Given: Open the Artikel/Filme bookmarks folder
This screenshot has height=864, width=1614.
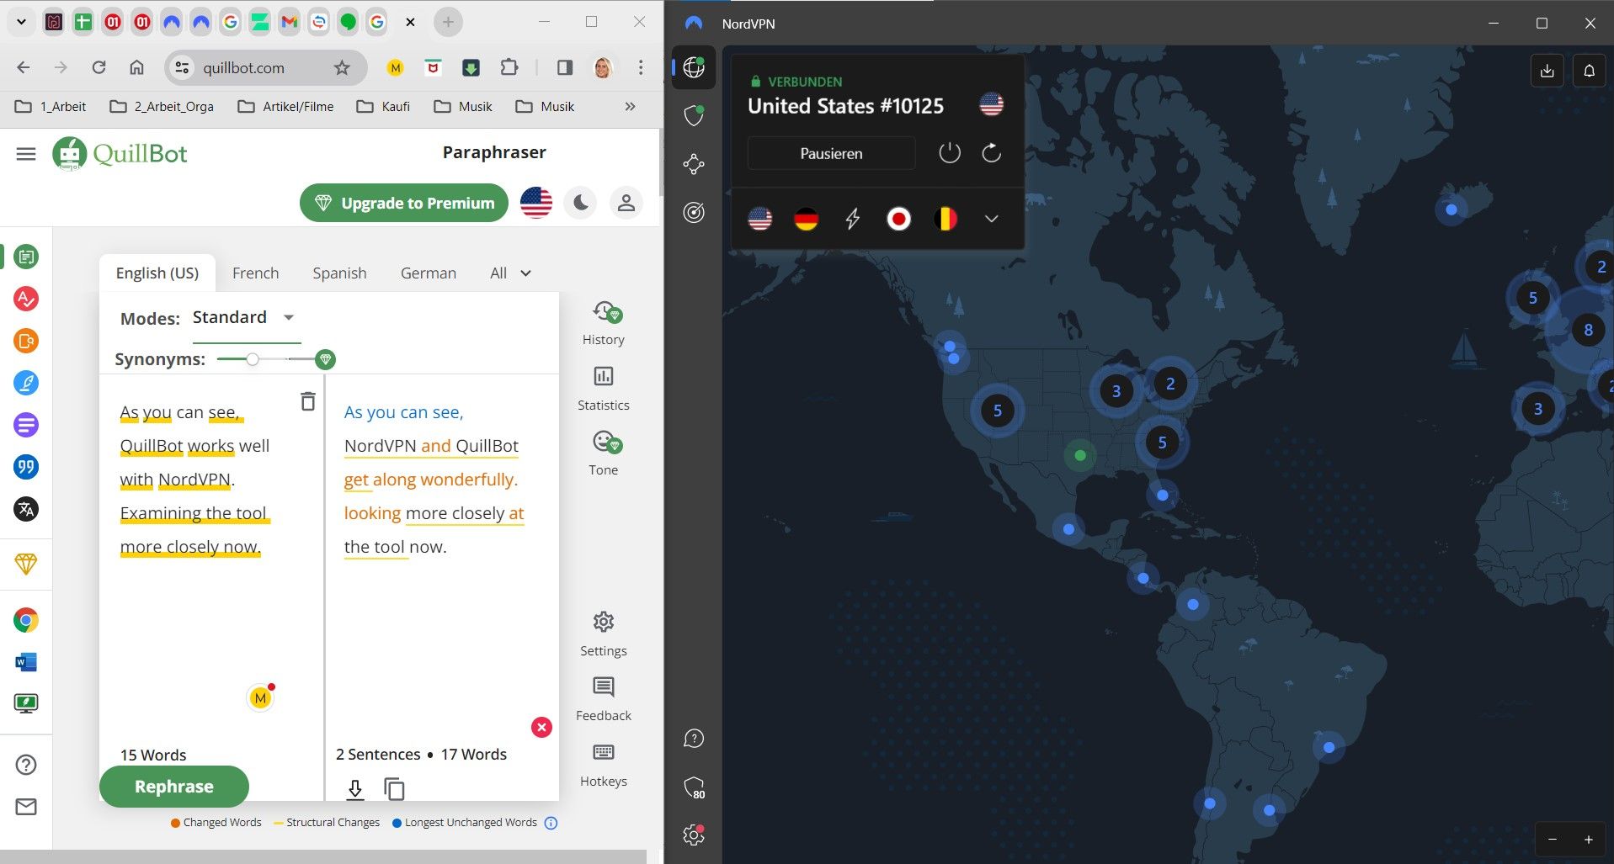Looking at the screenshot, I should 286,107.
